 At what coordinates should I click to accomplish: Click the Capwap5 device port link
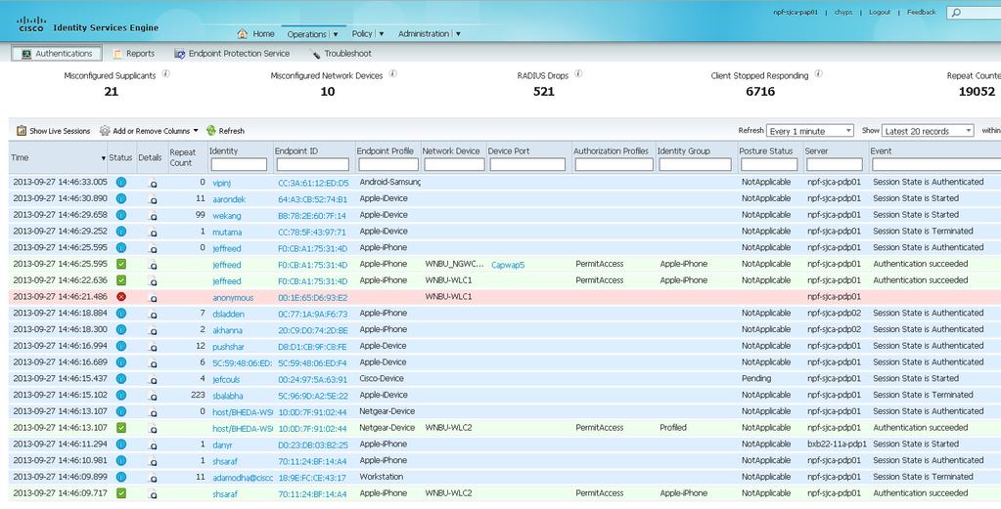(508, 265)
